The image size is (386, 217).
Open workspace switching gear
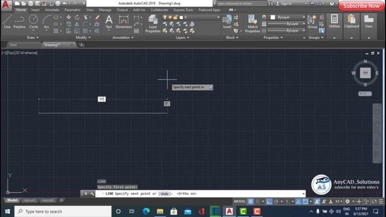pyautogui.click(x=347, y=201)
